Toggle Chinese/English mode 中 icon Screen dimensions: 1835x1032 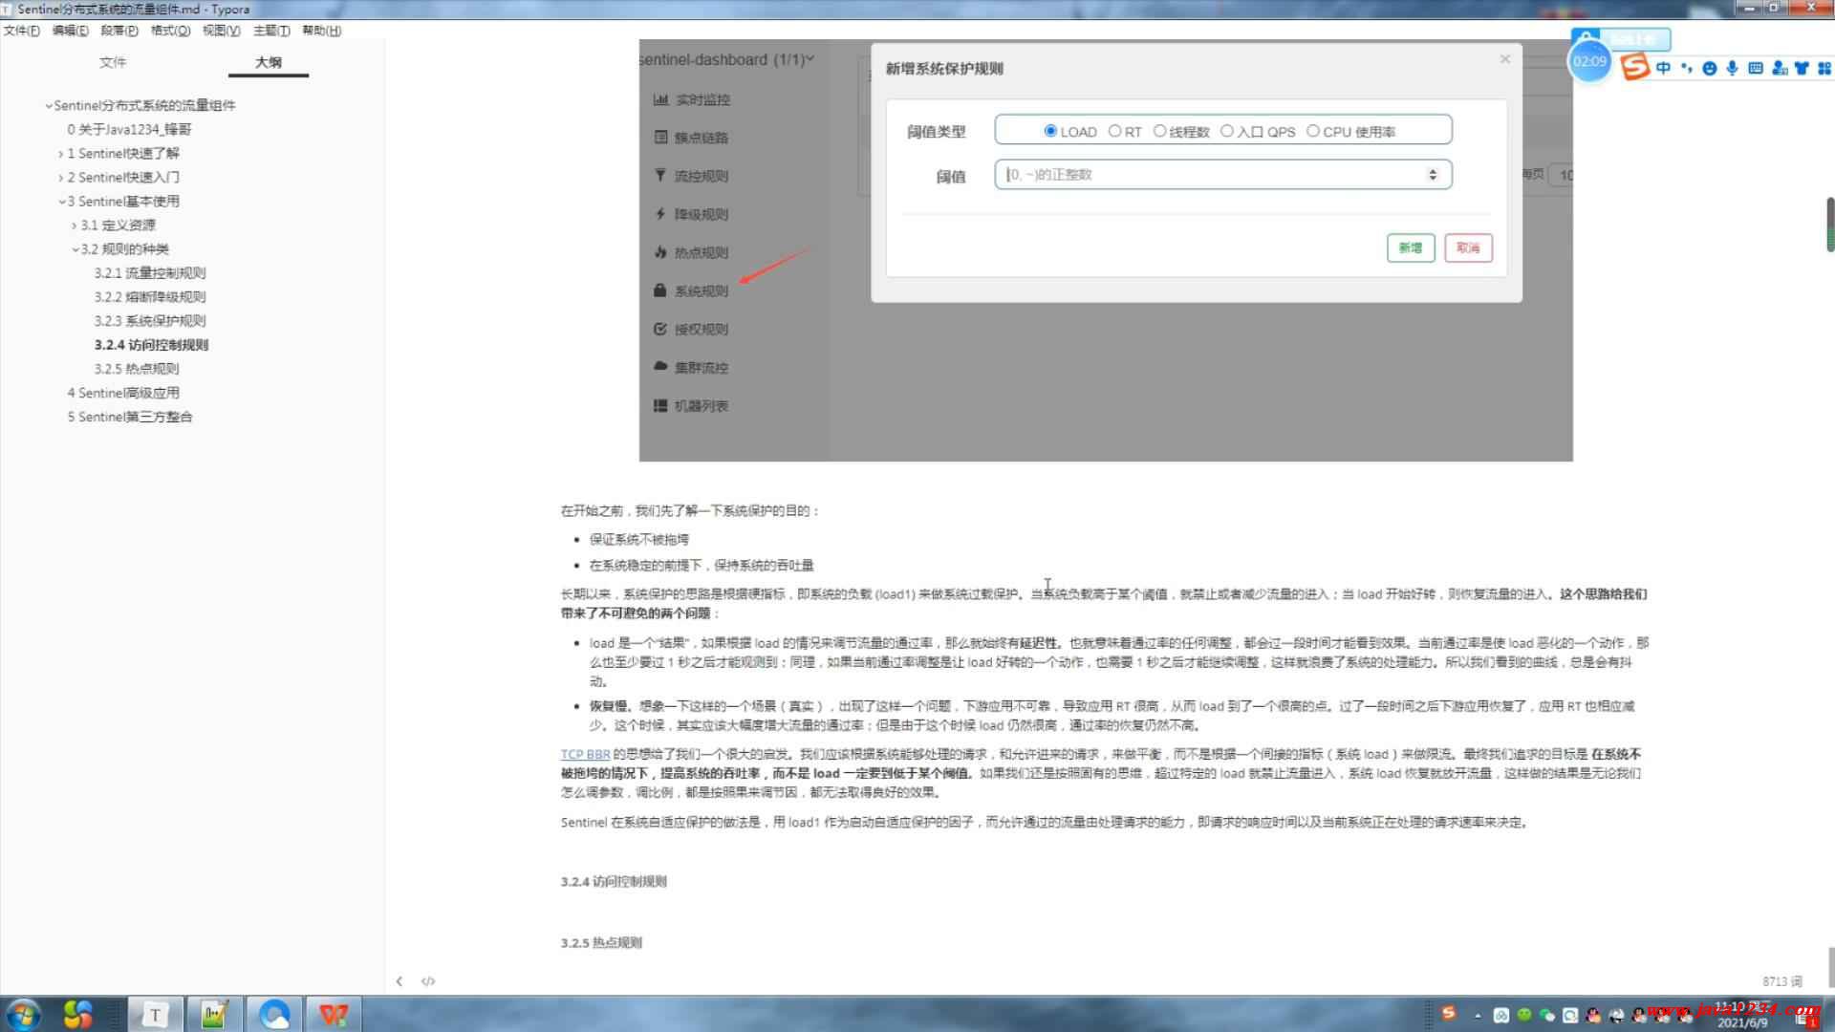pyautogui.click(x=1664, y=68)
